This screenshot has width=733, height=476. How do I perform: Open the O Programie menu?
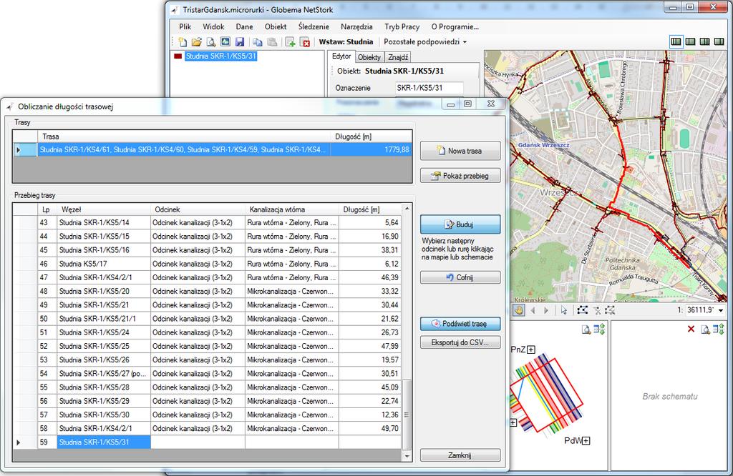(x=455, y=26)
